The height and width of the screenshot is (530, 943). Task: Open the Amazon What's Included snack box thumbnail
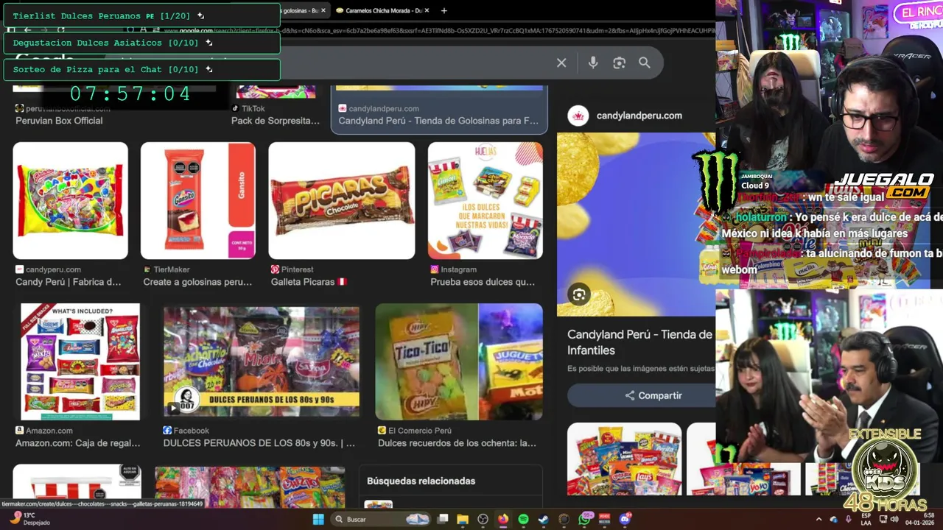click(80, 361)
